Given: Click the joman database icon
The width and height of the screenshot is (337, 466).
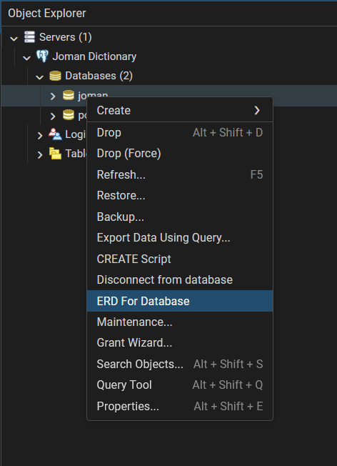Looking at the screenshot, I should 69,95.
